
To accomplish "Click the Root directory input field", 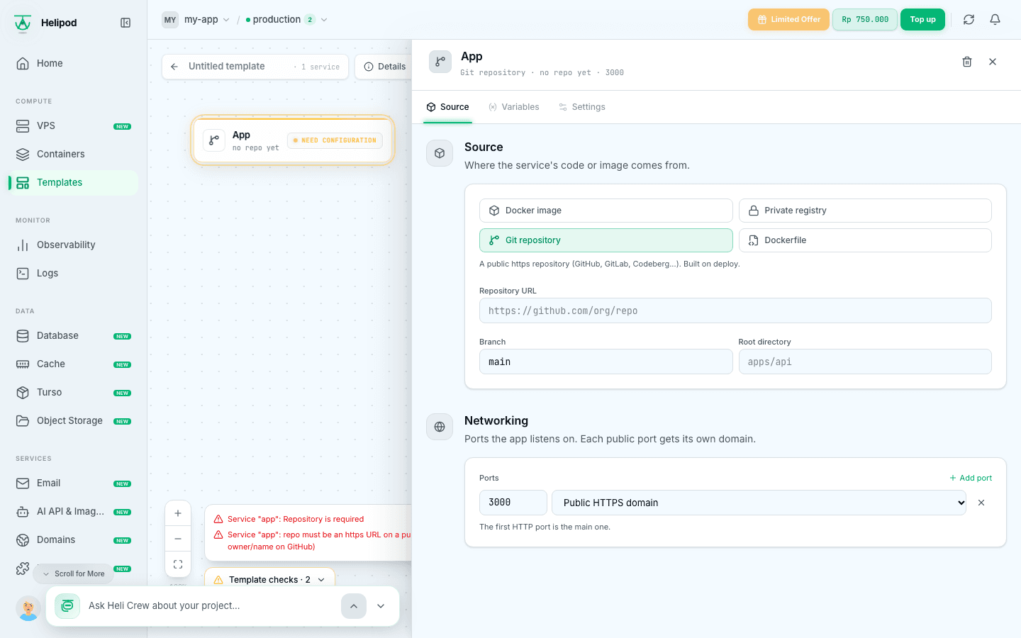I will (865, 362).
